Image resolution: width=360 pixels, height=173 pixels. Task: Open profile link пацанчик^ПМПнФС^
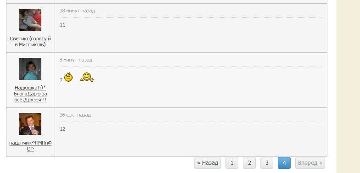tap(30, 146)
